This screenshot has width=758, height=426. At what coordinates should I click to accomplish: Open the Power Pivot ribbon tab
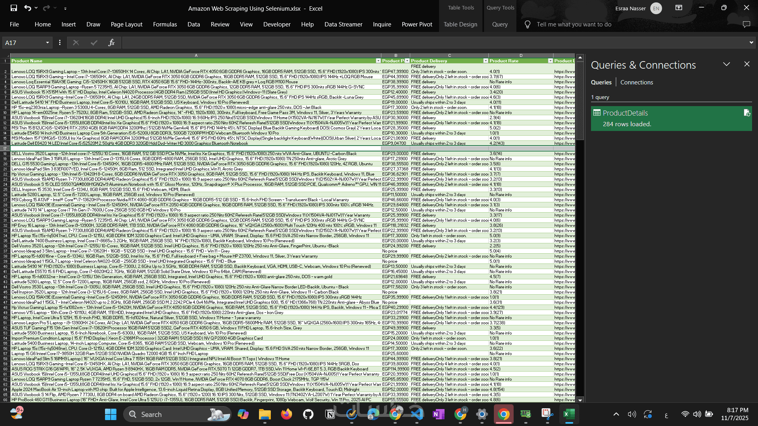417,24
